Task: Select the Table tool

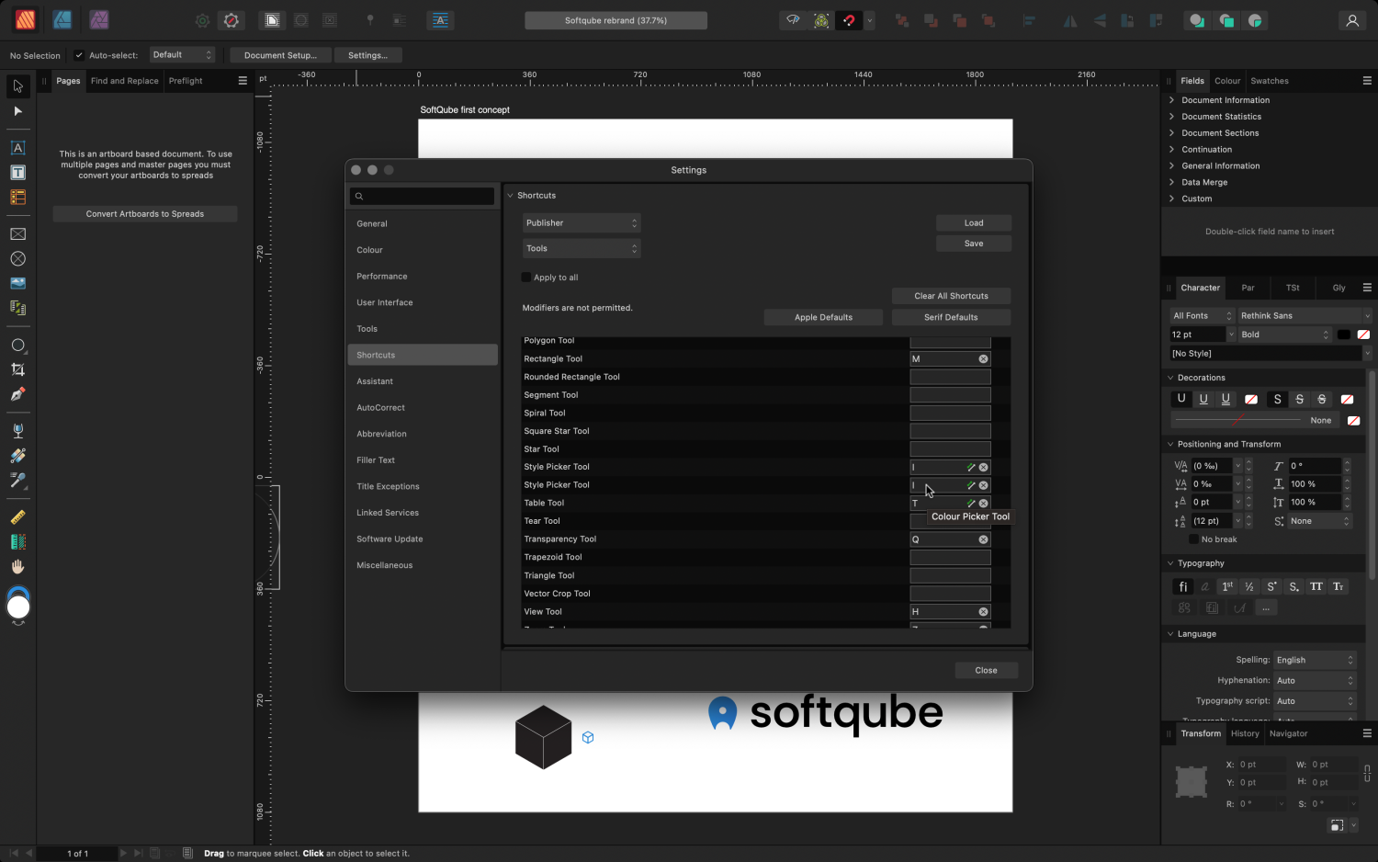Action: pos(17,197)
